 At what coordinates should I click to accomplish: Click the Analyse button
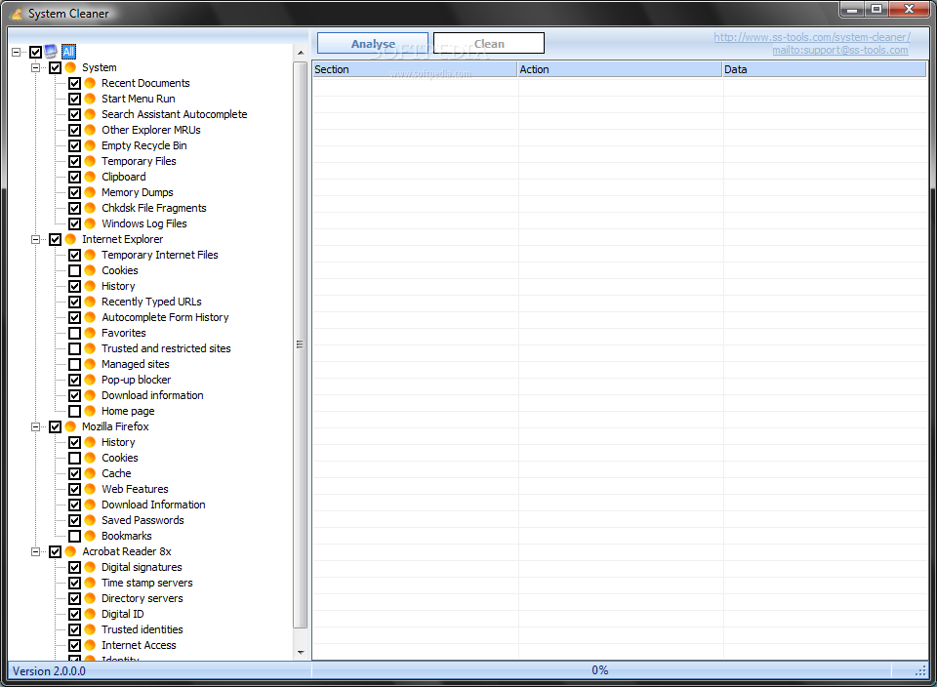point(373,44)
